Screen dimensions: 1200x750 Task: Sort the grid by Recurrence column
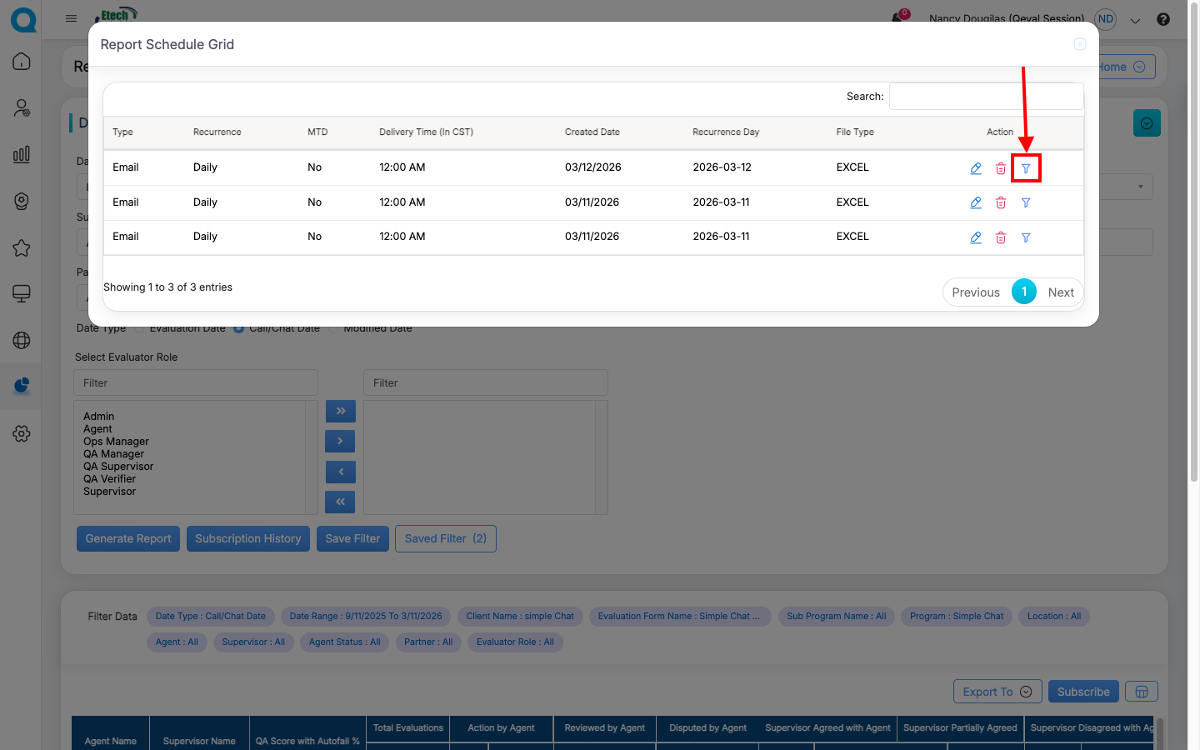pyautogui.click(x=217, y=132)
